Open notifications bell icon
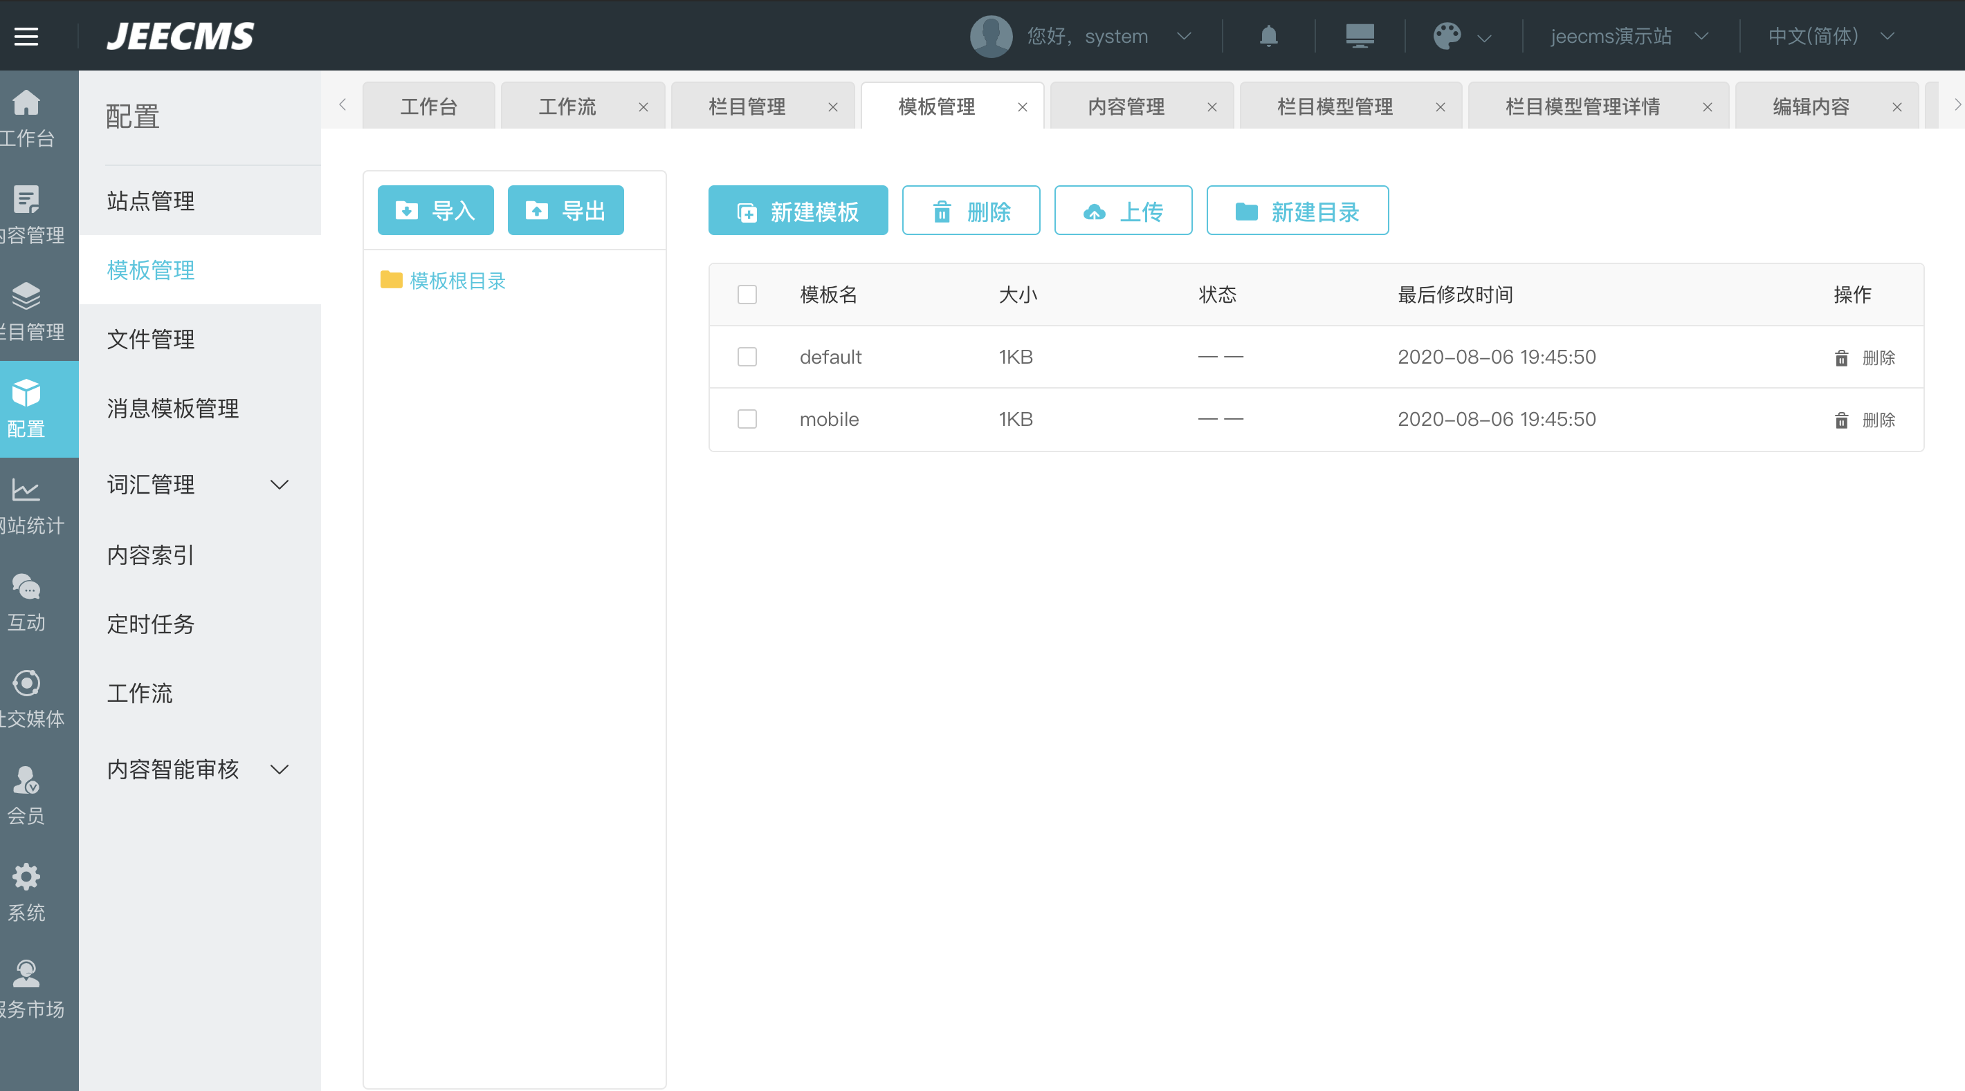 (x=1268, y=36)
